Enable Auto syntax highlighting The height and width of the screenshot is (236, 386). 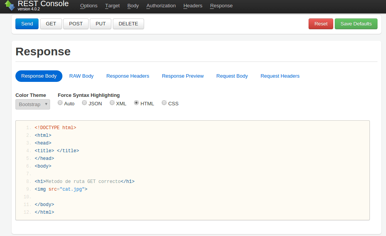pyautogui.click(x=60, y=102)
